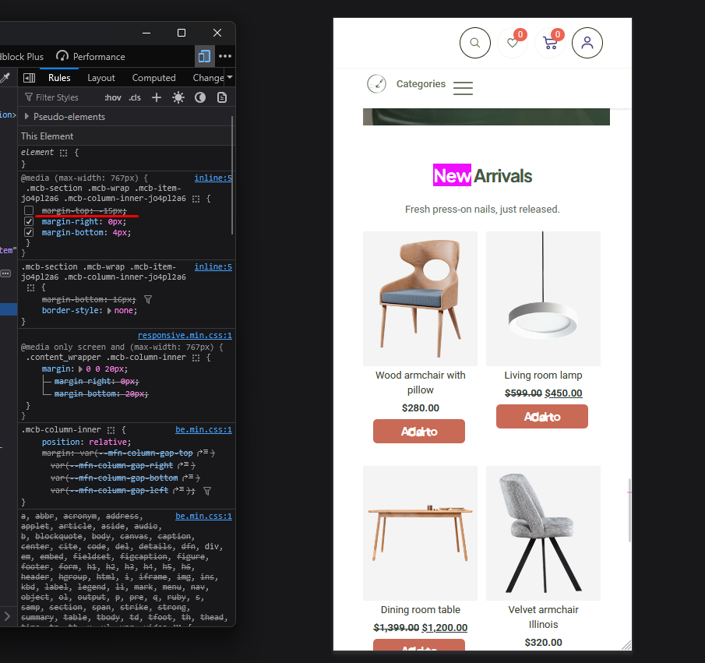Viewport: 705px width, 663px height.
Task: Expand the Pseudo-elements section
Action: pyautogui.click(x=27, y=117)
